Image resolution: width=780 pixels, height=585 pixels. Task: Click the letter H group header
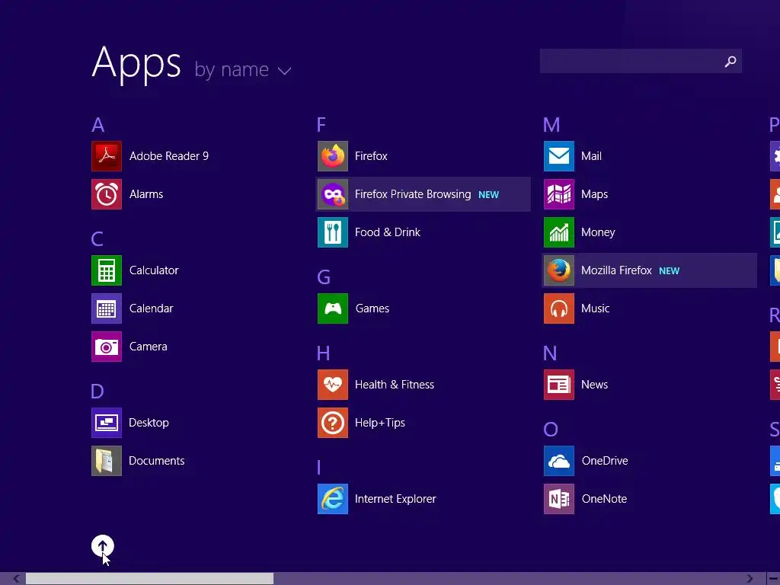(323, 353)
